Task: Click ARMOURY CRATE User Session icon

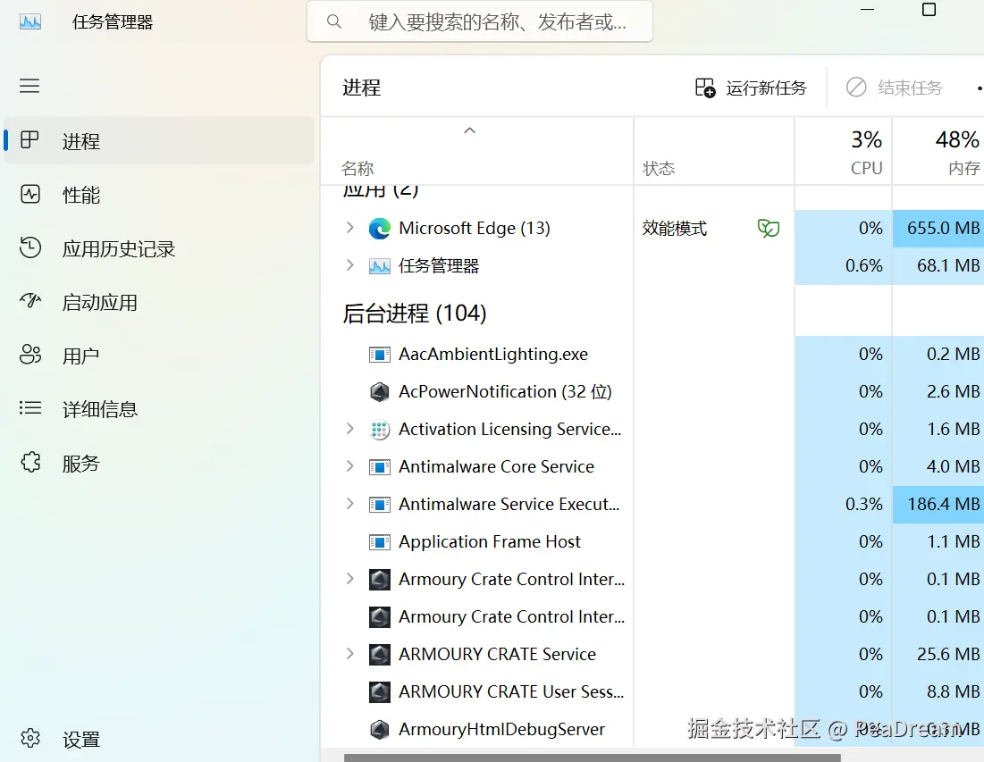Action: (x=380, y=691)
